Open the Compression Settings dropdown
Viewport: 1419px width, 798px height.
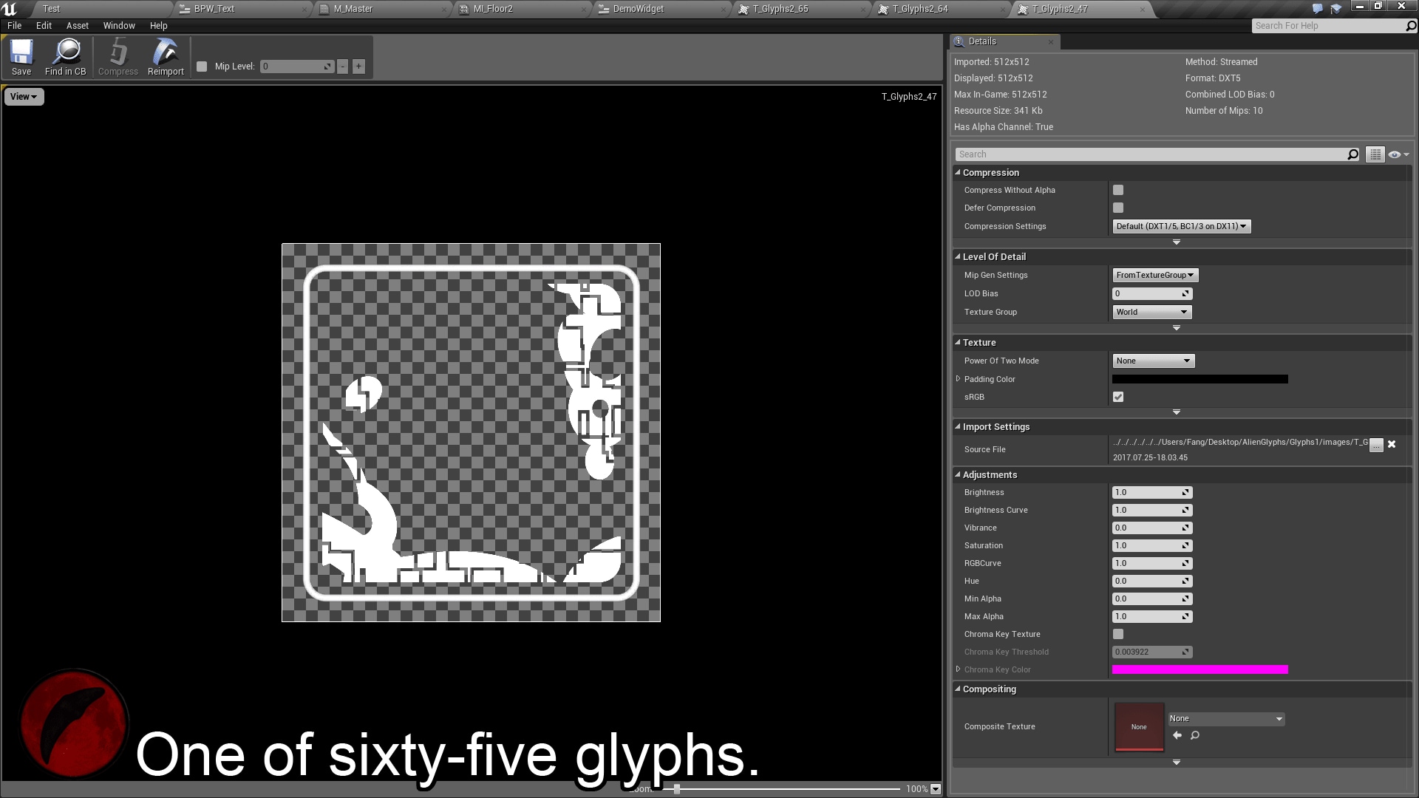coord(1180,226)
